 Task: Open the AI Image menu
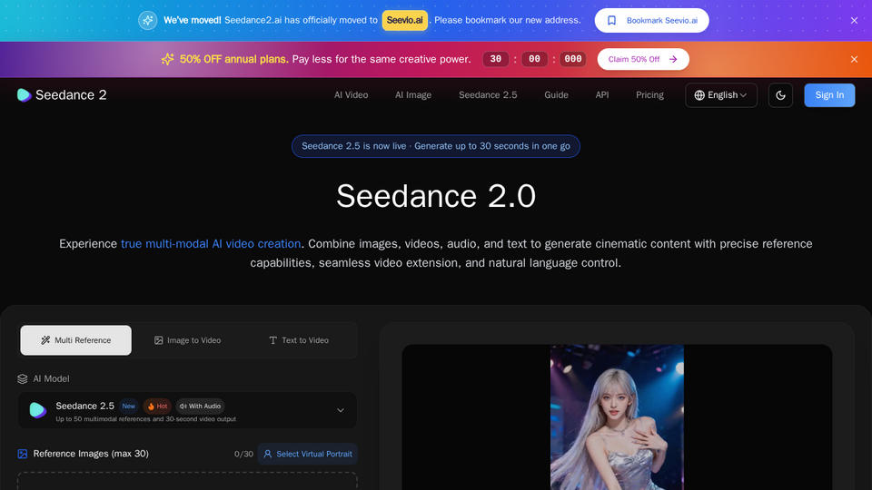[413, 95]
